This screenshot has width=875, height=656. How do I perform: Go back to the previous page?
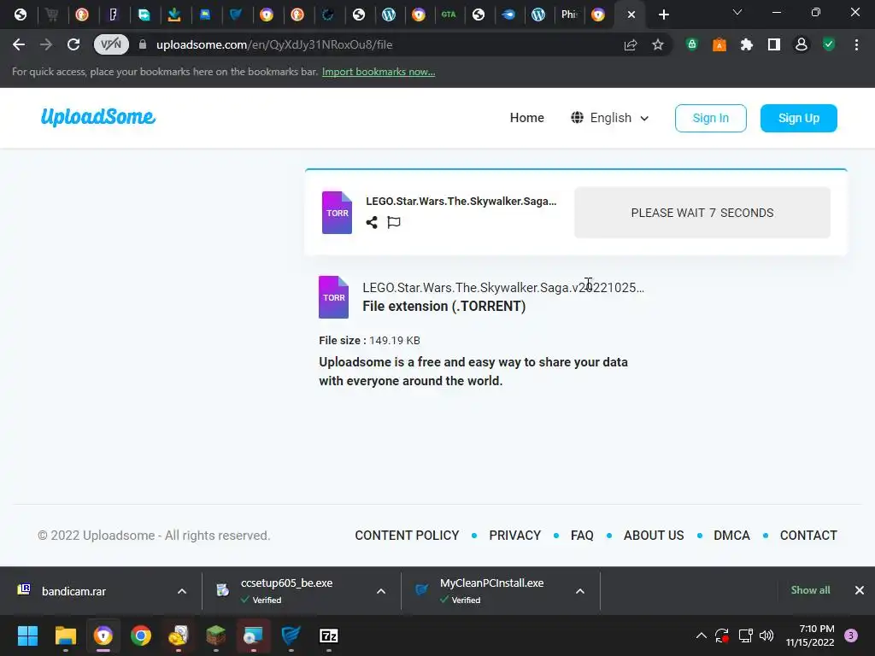click(x=19, y=44)
